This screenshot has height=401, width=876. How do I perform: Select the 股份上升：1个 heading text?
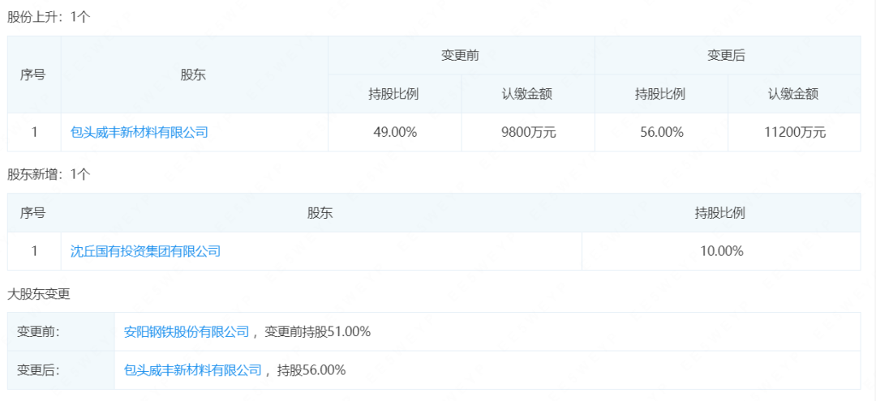click(x=49, y=17)
